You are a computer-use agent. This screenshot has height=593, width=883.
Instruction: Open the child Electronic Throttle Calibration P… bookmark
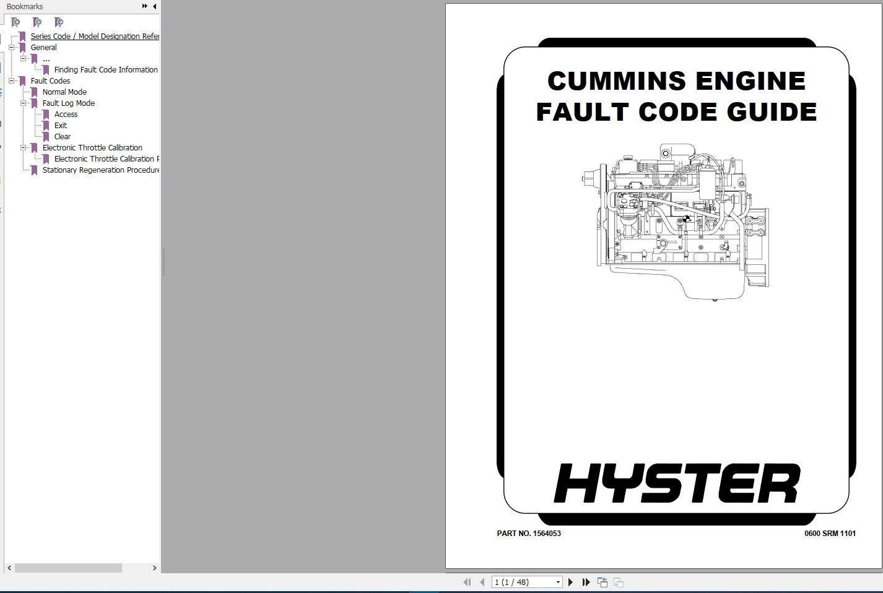(x=107, y=158)
